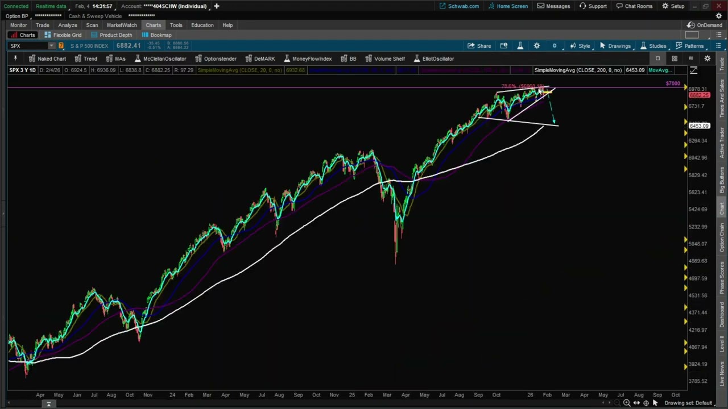This screenshot has height=409, width=728.
Task: Open the Option BP dropdown
Action: coord(19,16)
